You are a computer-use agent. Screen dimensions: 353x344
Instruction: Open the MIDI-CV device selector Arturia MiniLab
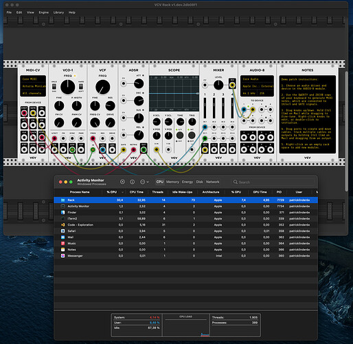(x=33, y=86)
